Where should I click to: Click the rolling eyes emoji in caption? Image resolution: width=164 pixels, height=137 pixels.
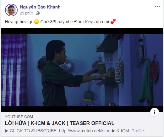[x=36, y=22]
